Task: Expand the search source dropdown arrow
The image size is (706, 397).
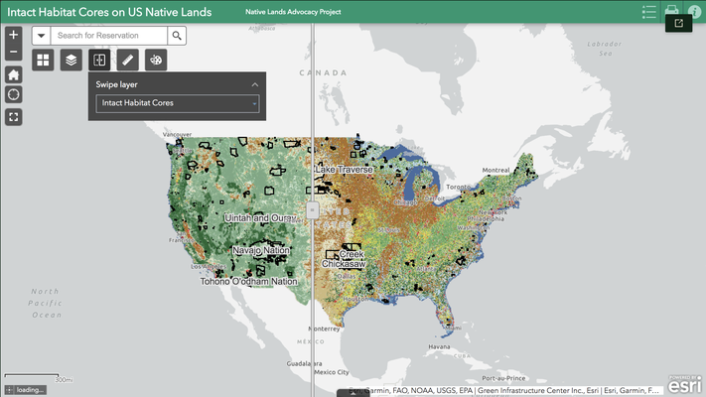Action: (42, 36)
